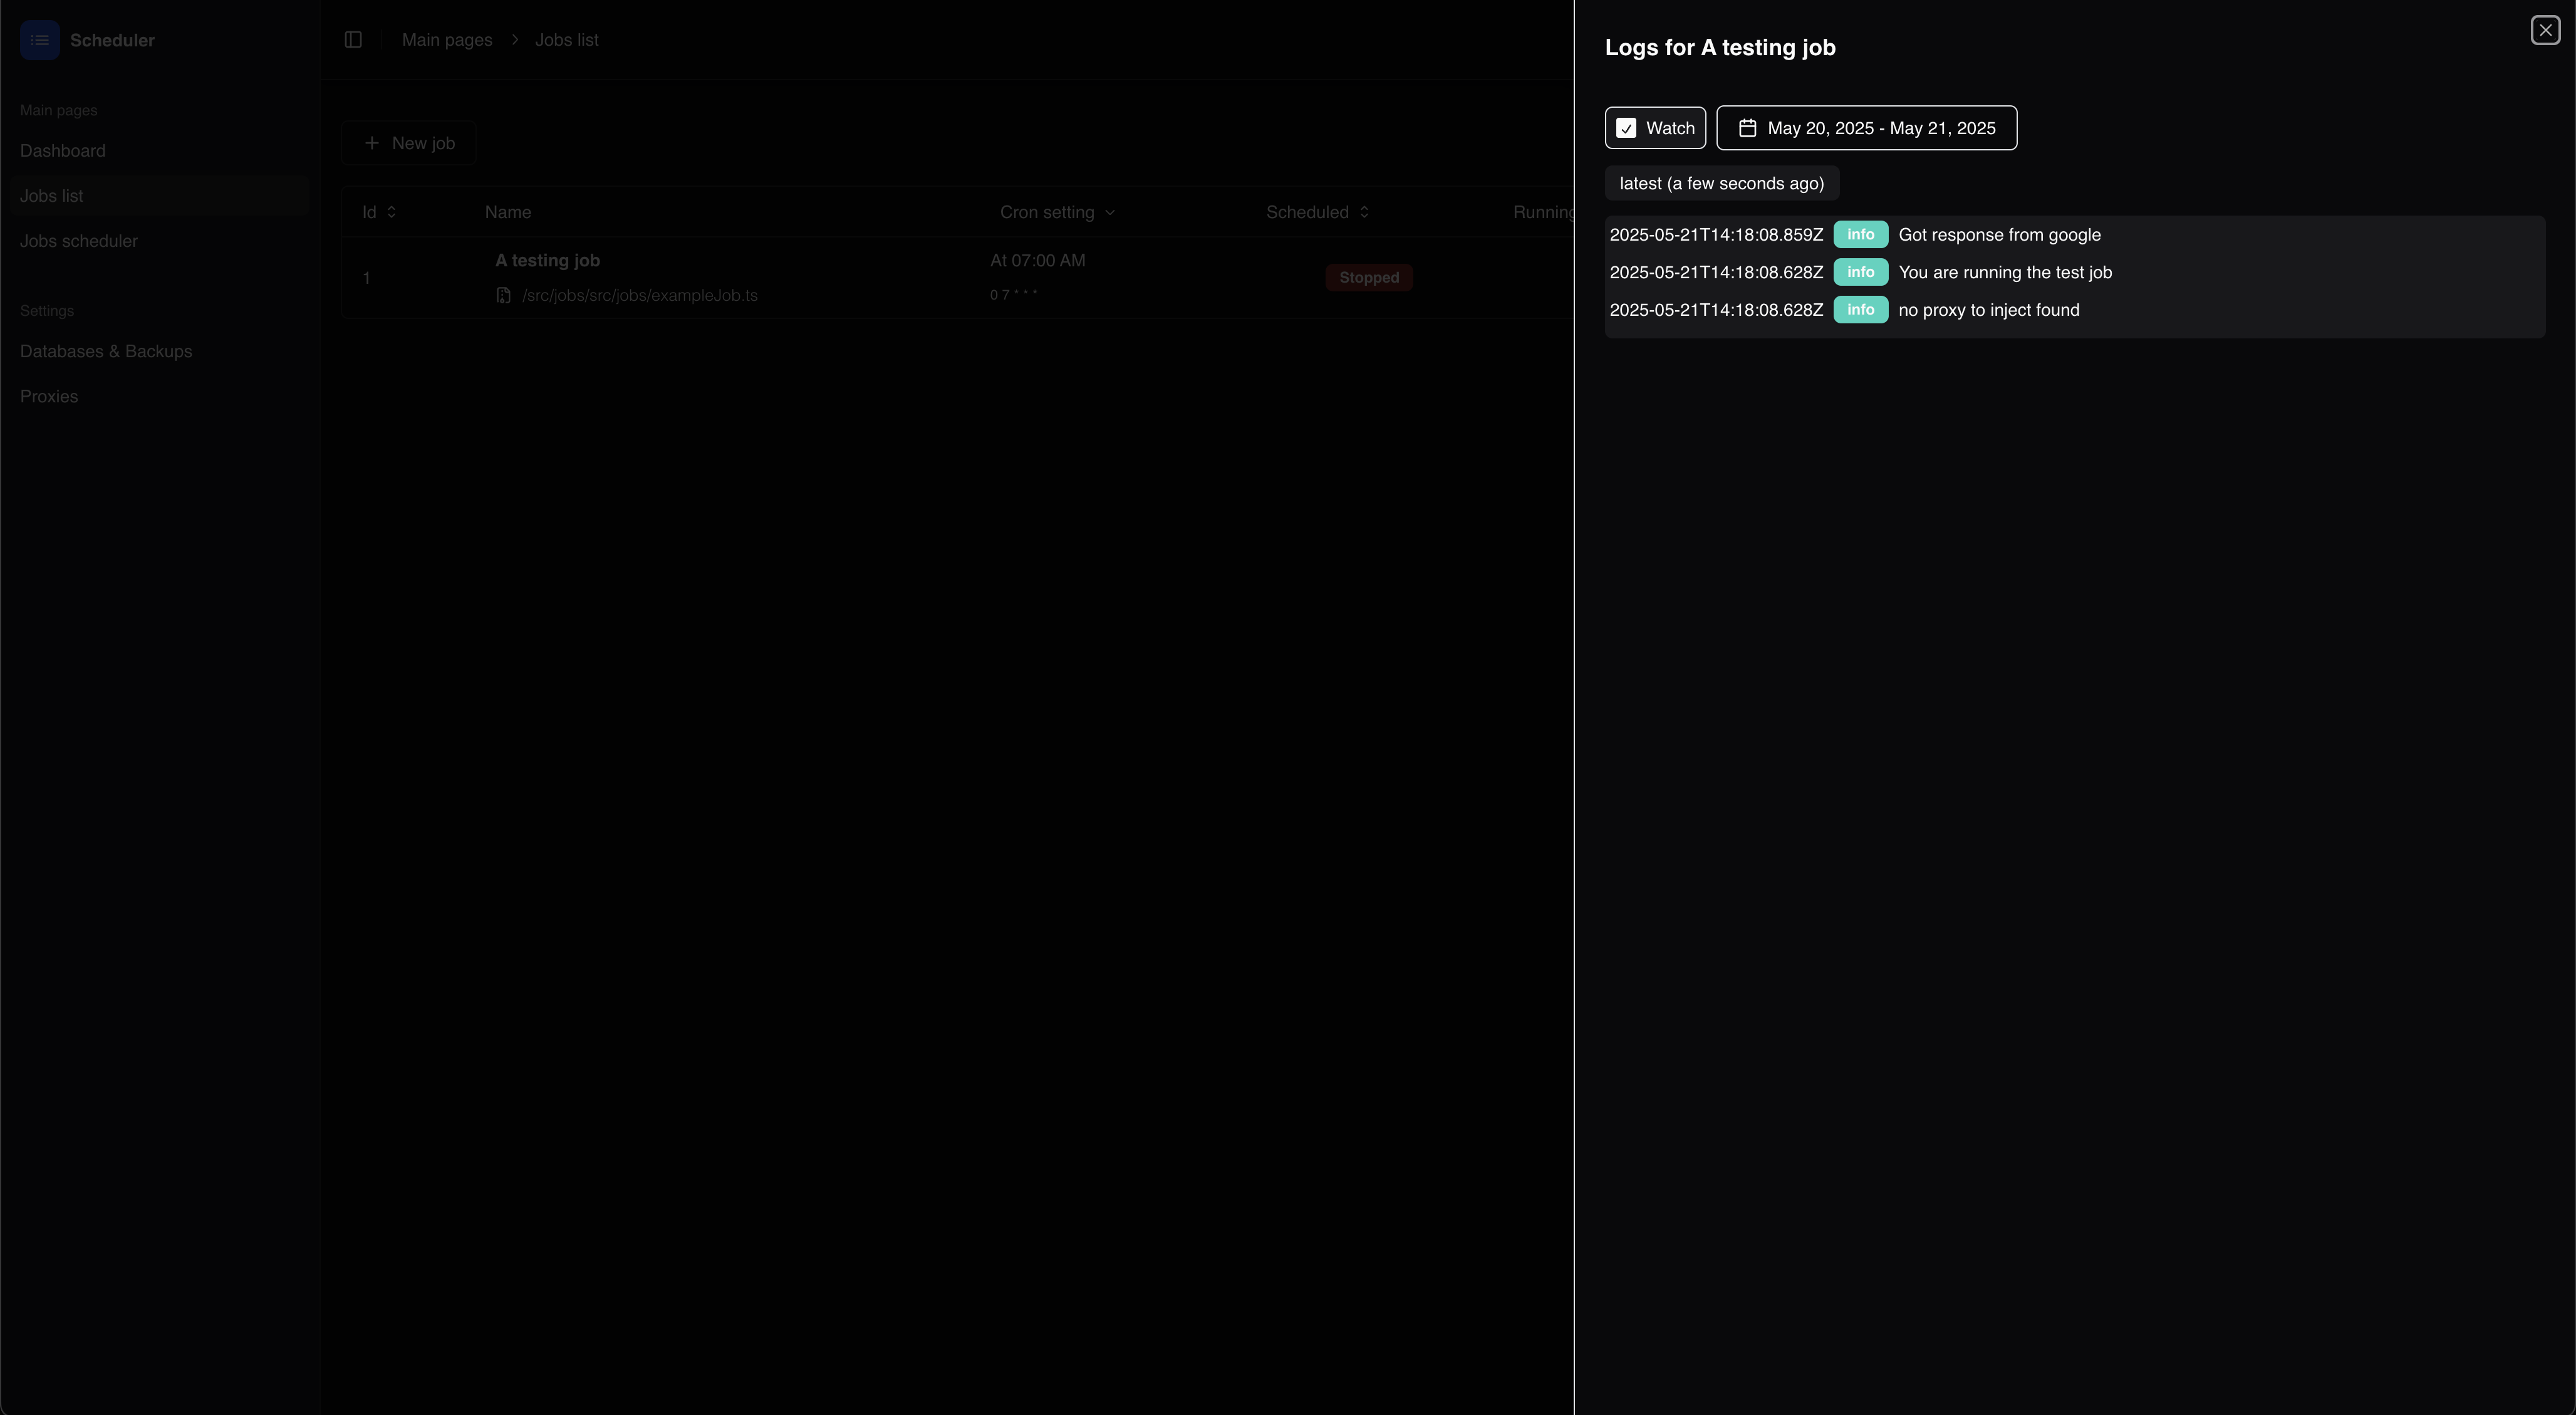Sort the table by Id column

pos(379,212)
